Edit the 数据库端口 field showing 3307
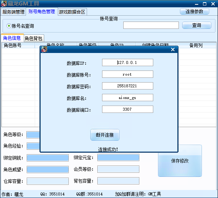The image size is (218, 198). (128, 109)
